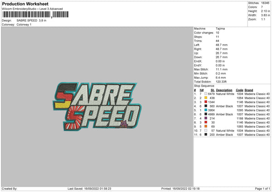Click the max jump value '6.4 mm'
This screenshot has width=272, height=192.
coord(221,77)
